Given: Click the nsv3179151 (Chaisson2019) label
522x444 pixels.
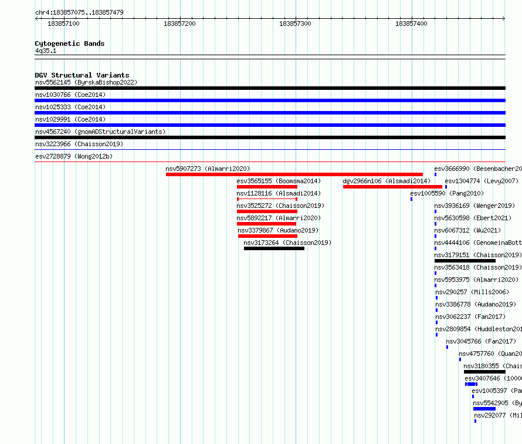Looking at the screenshot, I should point(478,255).
